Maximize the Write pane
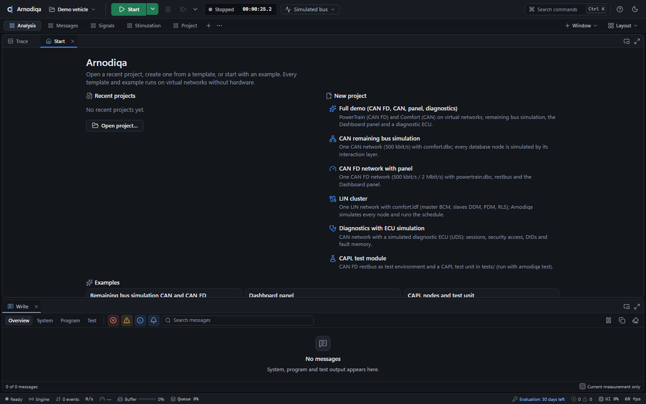Screen dimensions: 646x404 point(637,307)
